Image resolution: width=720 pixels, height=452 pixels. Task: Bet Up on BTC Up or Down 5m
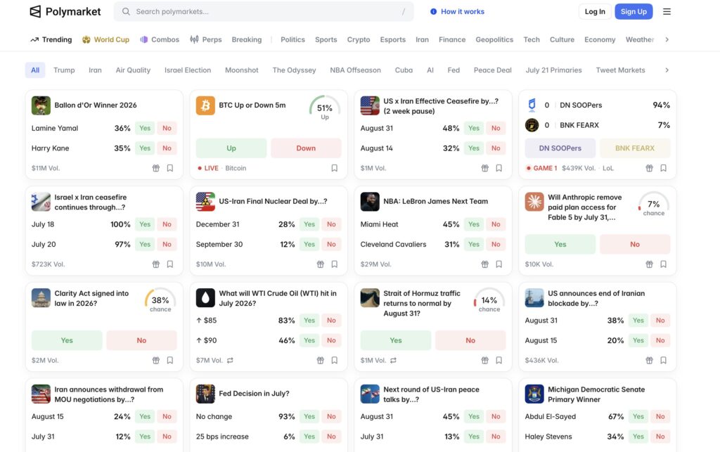point(231,148)
